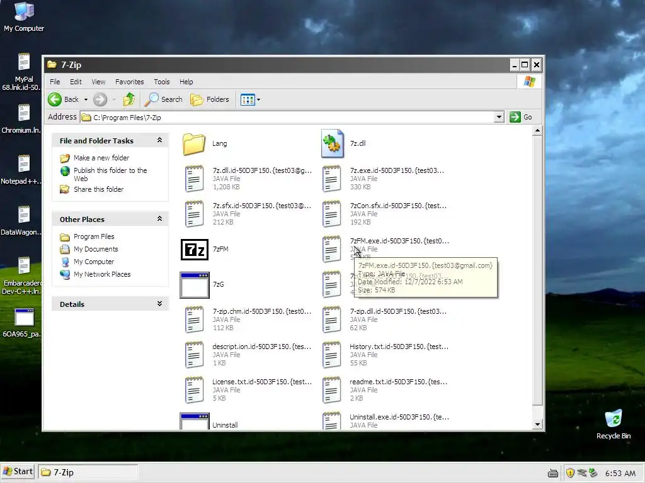
Task: Open the Views dropdown arrow
Action: [258, 99]
